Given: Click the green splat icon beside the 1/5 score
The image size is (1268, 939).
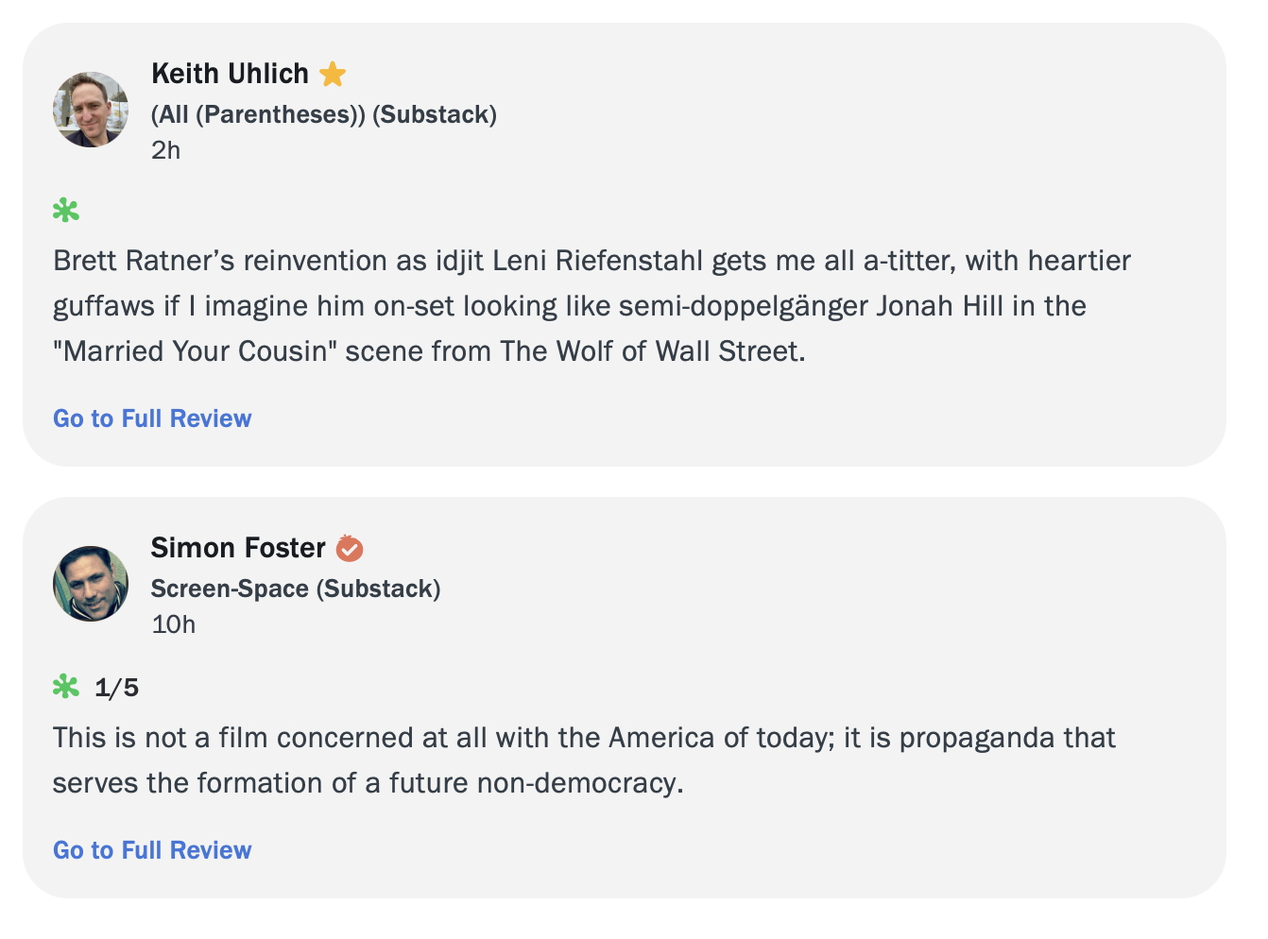Looking at the screenshot, I should [x=66, y=687].
